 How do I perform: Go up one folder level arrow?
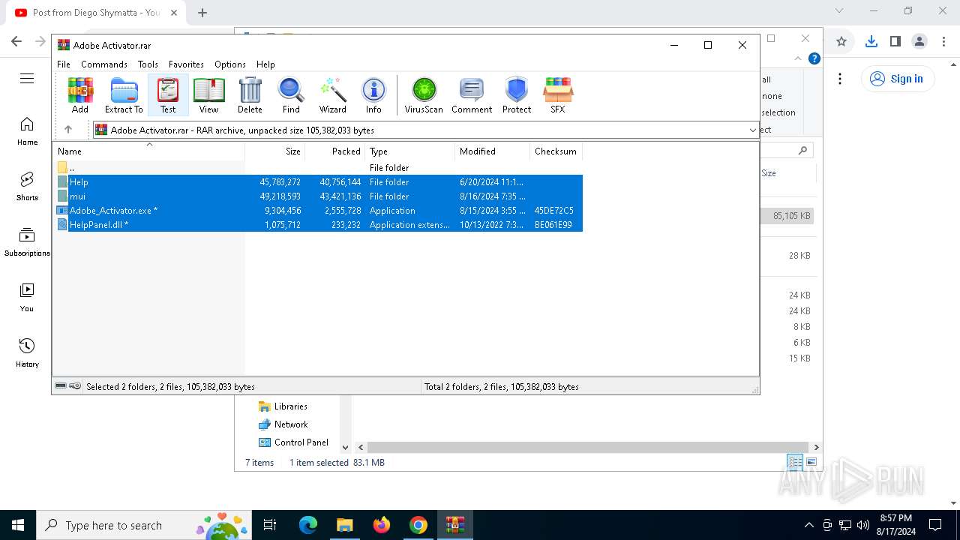(68, 130)
